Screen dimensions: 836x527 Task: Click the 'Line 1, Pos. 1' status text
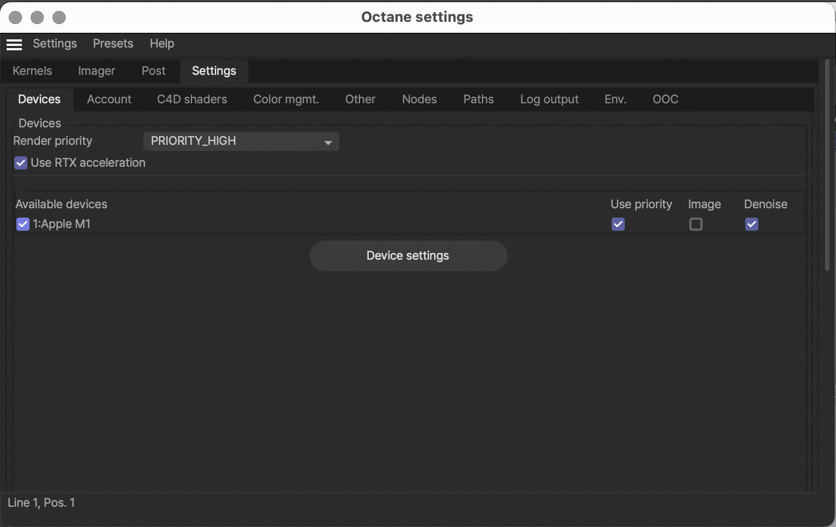[41, 503]
